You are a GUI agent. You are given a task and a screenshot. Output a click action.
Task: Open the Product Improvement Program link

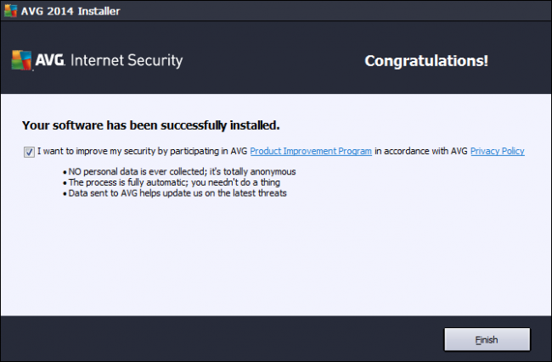click(311, 152)
